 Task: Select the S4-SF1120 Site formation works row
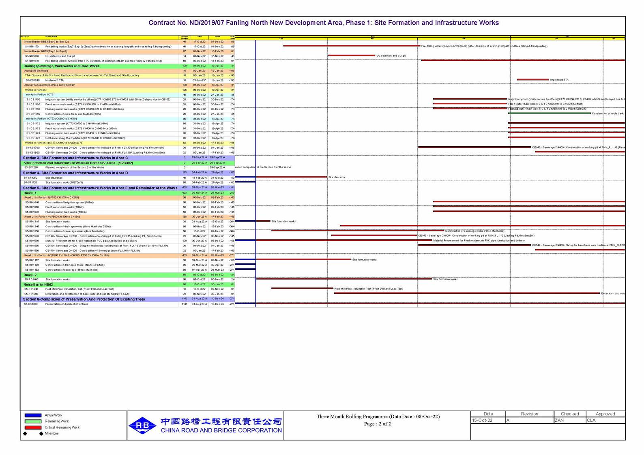pyautogui.click(x=127, y=183)
